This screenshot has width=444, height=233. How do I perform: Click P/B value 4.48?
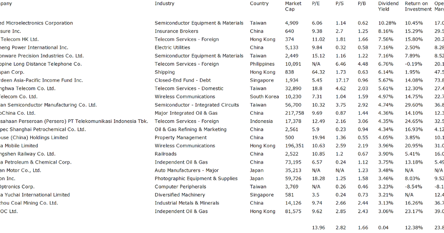coord(363,64)
